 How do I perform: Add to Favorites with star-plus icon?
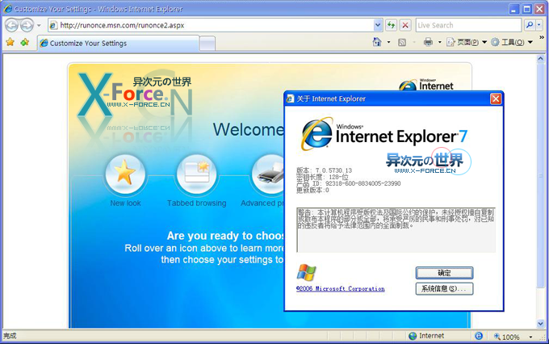(x=24, y=42)
